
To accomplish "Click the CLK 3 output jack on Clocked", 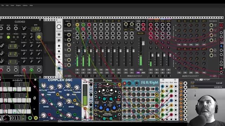I will pos(39,70).
